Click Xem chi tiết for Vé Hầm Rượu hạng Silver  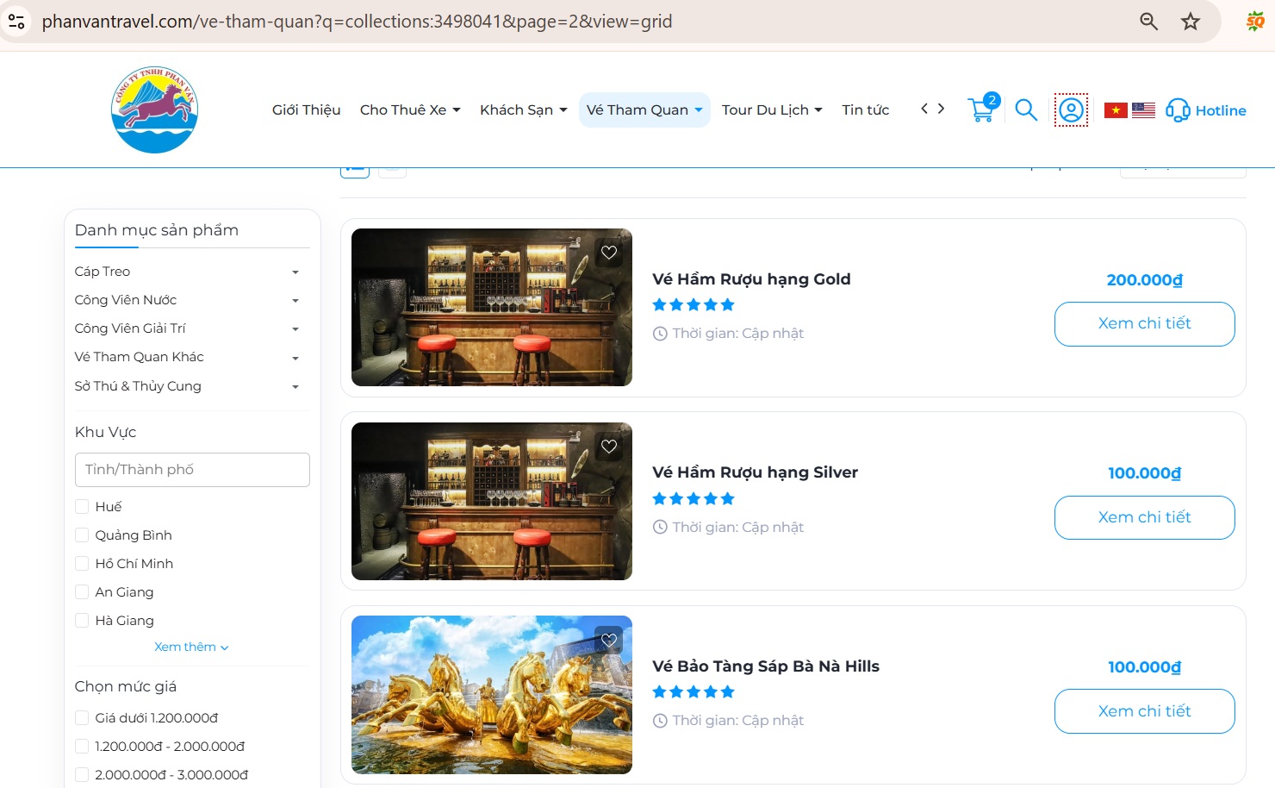[1144, 517]
